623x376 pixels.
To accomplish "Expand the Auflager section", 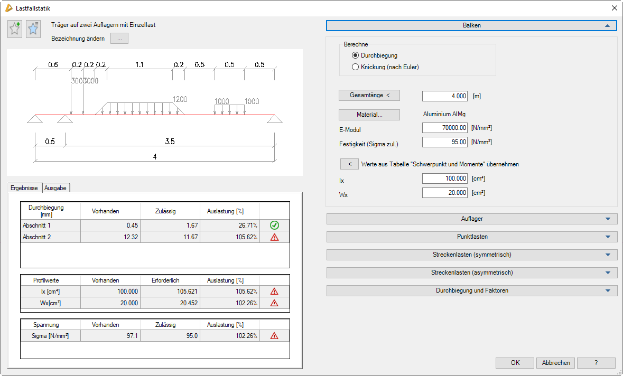I will coord(471,219).
